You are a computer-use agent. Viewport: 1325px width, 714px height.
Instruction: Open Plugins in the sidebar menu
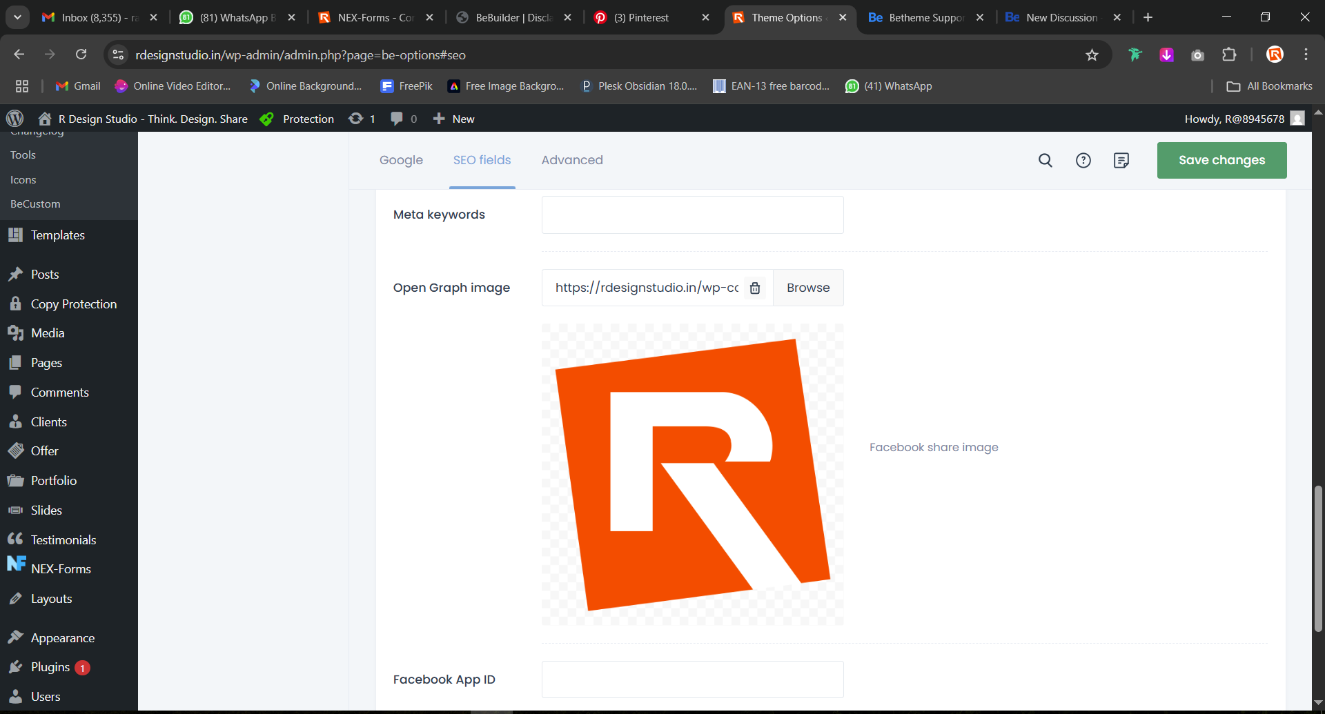click(50, 667)
